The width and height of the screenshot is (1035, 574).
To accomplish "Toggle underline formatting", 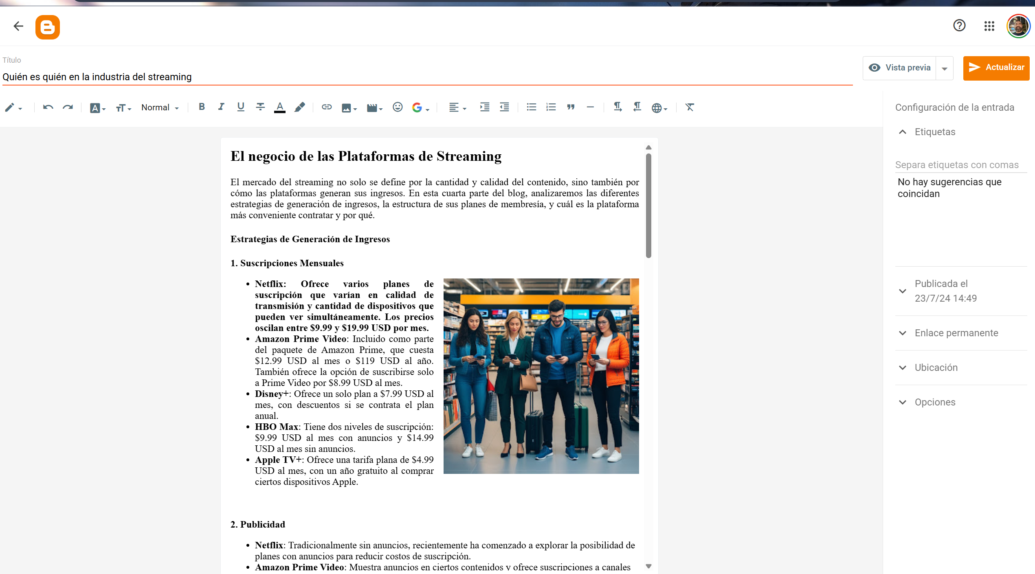I will point(241,107).
